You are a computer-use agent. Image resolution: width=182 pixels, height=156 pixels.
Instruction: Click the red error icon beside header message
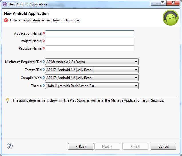coord(6,20)
